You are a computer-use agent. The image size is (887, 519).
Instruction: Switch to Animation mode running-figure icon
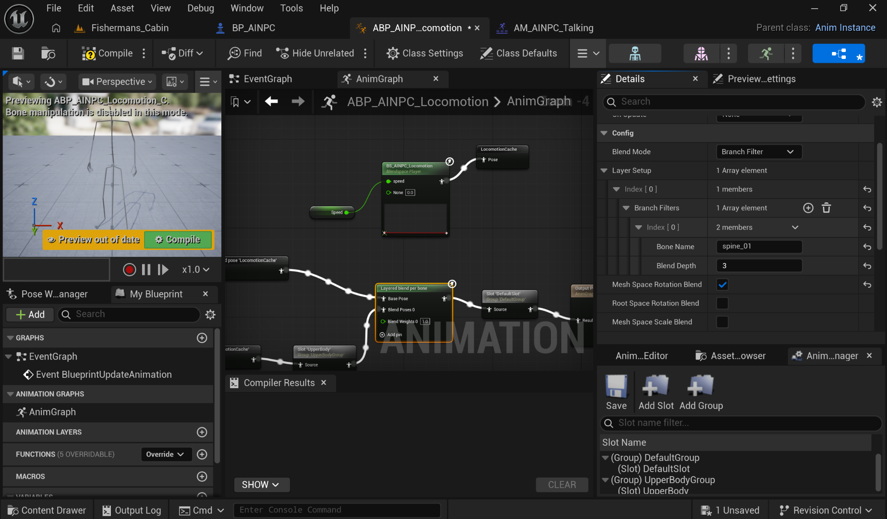click(x=766, y=53)
